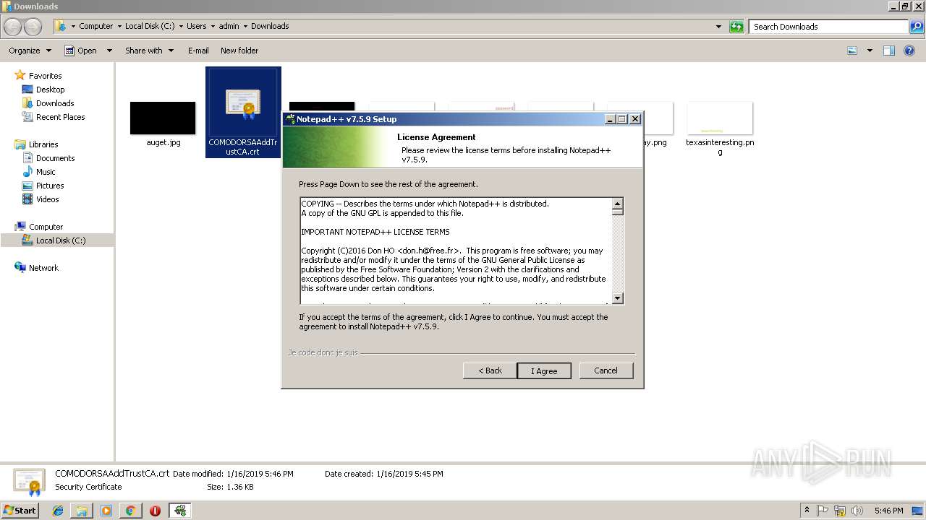Expand the Open button dropdown arrow
Viewport: 926px width, 520px height.
[x=109, y=51]
